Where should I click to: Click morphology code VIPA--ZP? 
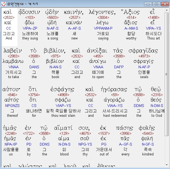[30, 28]
